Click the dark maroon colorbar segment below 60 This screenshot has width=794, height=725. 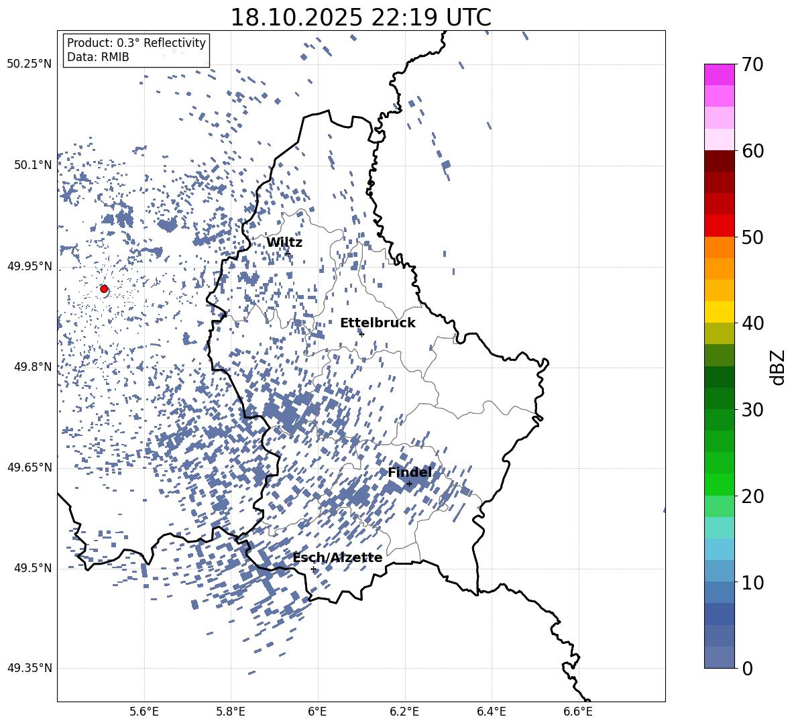point(720,162)
